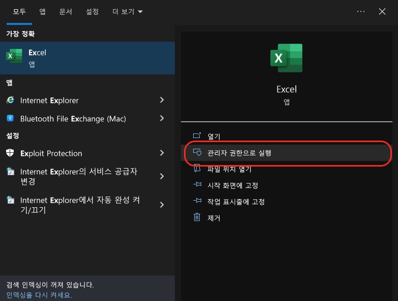Choose 작업 표시줄에 고정
The width and height of the screenshot is (398, 301).
236,202
